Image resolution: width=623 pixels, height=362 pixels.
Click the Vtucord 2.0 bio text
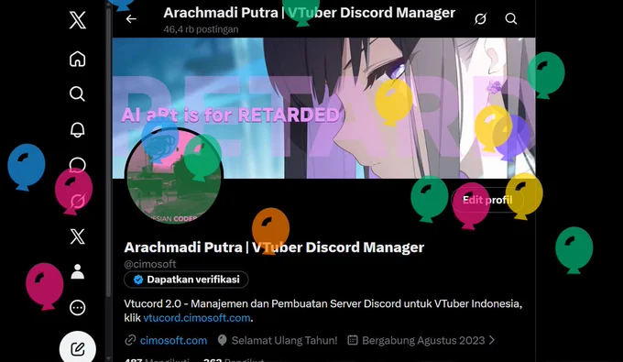pyautogui.click(x=323, y=311)
